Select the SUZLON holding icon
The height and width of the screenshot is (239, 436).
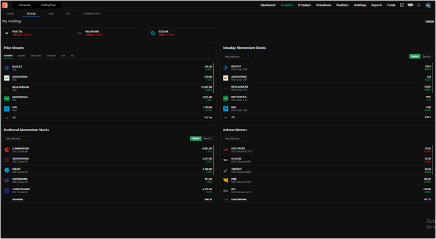(x=153, y=33)
